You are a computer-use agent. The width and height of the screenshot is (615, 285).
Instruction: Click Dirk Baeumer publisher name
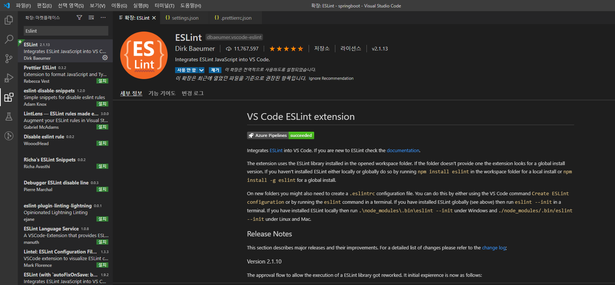[x=195, y=49]
